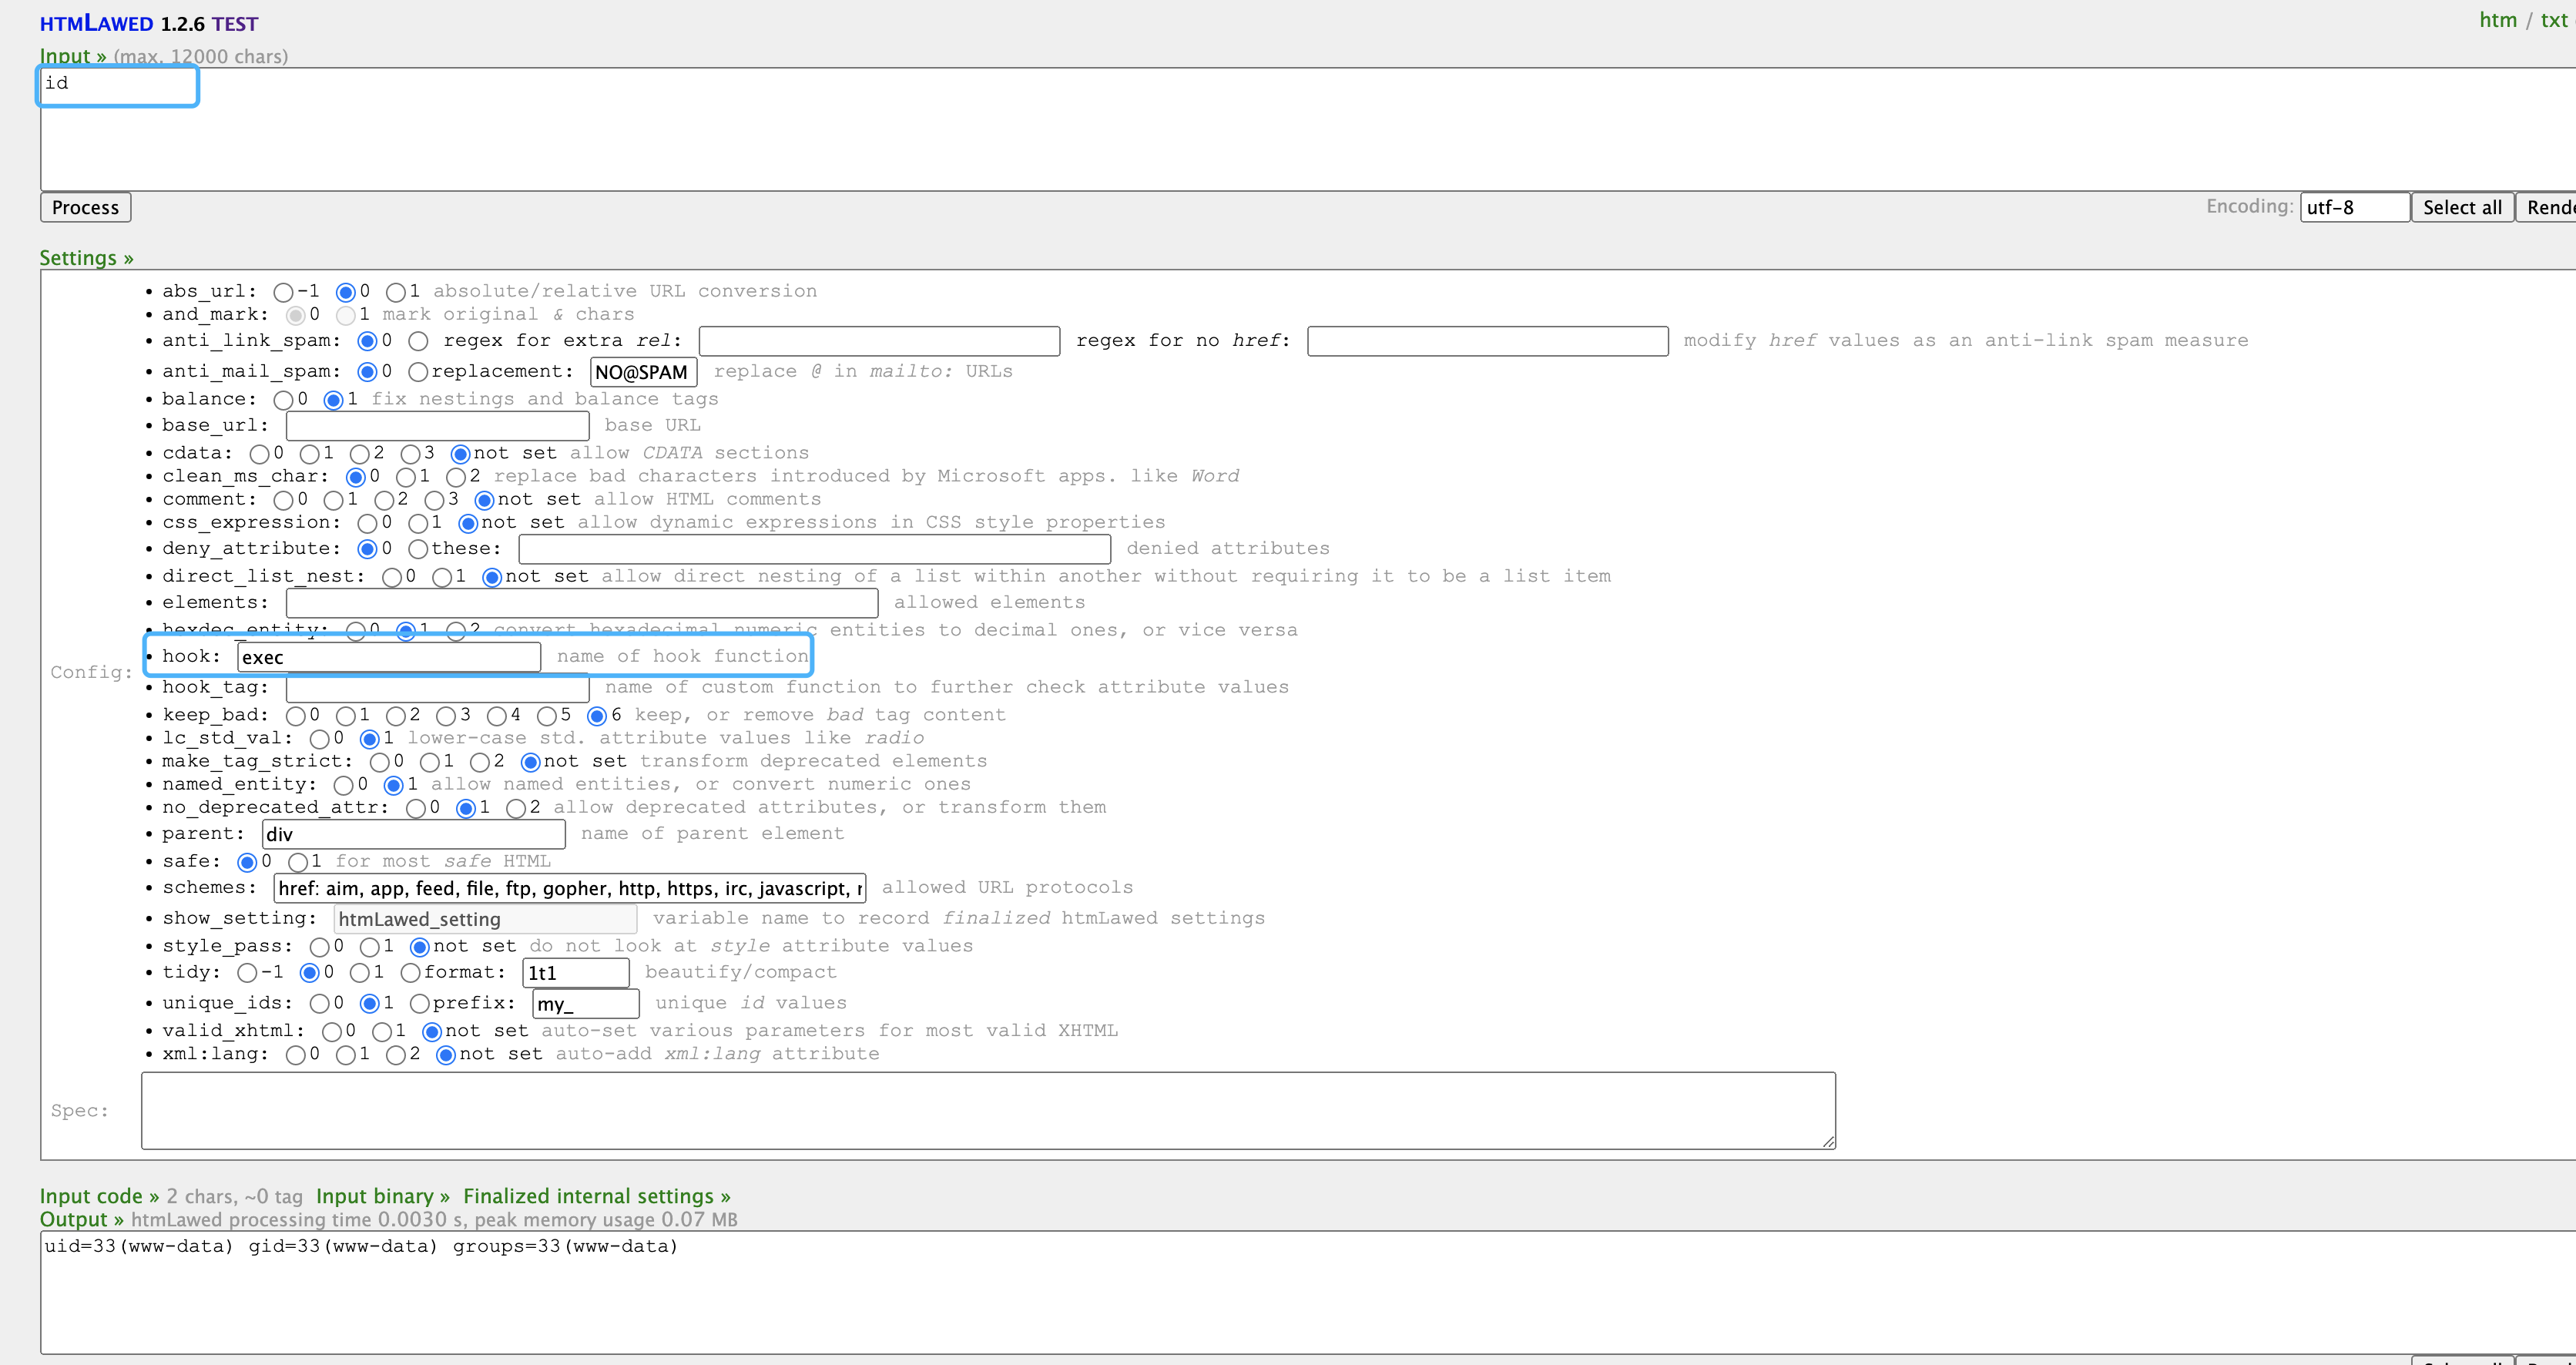
Task: Expand the Settings » section link
Action: (86, 258)
